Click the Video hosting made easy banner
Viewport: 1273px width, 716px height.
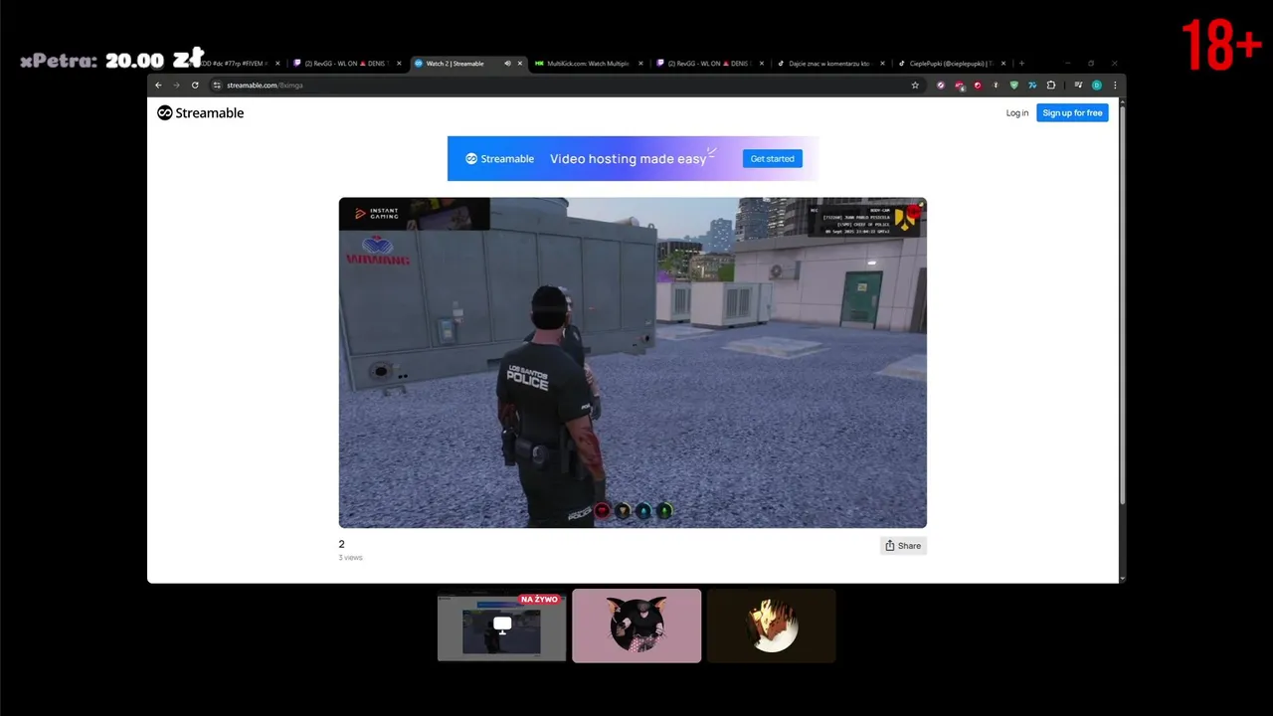(633, 159)
